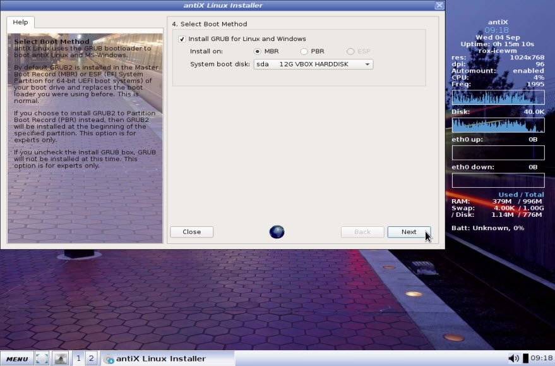The height and width of the screenshot is (366, 555).
Task: Switch to workspace 1
Action: coord(78,358)
